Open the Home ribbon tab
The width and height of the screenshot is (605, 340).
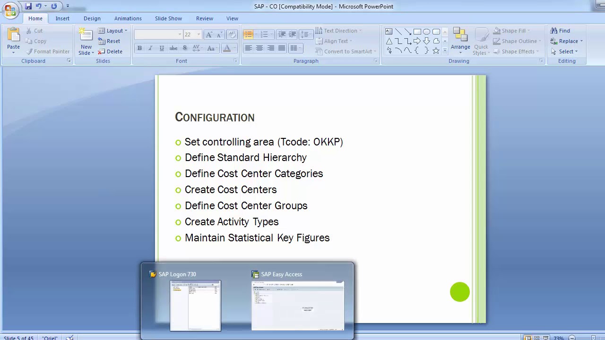coord(35,18)
